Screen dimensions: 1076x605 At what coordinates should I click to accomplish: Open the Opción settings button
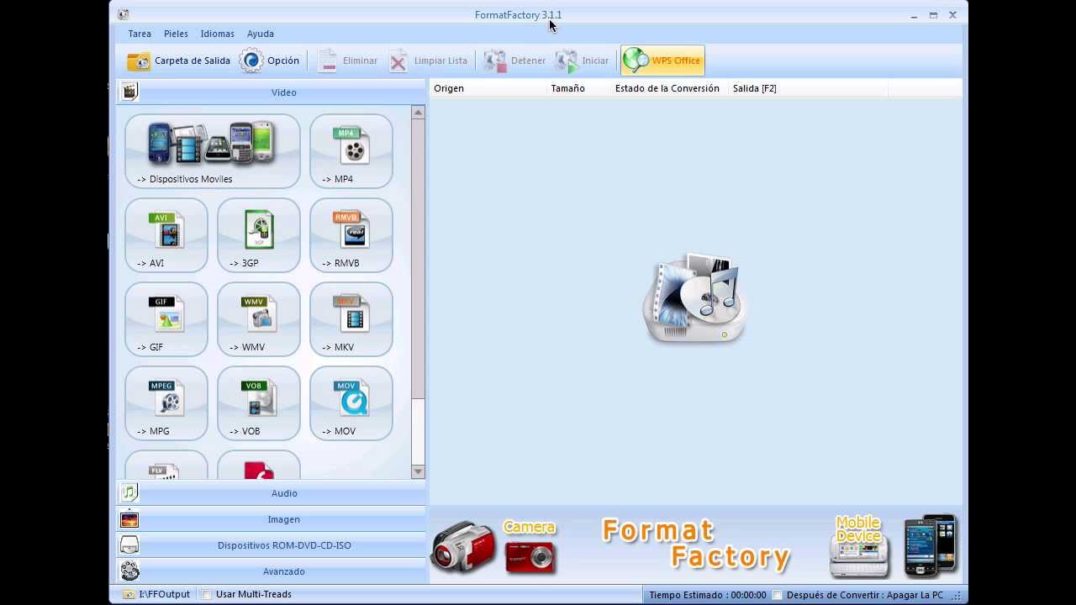pos(270,60)
